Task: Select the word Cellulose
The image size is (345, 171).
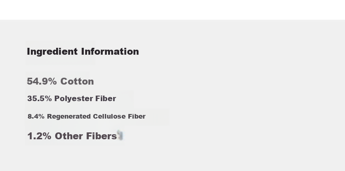Action: (109, 116)
